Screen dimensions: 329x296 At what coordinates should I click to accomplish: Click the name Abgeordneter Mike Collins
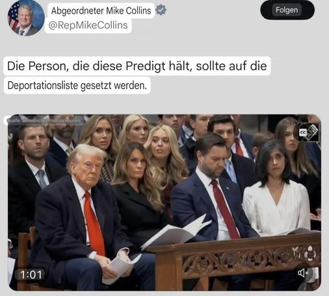pyautogui.click(x=101, y=10)
